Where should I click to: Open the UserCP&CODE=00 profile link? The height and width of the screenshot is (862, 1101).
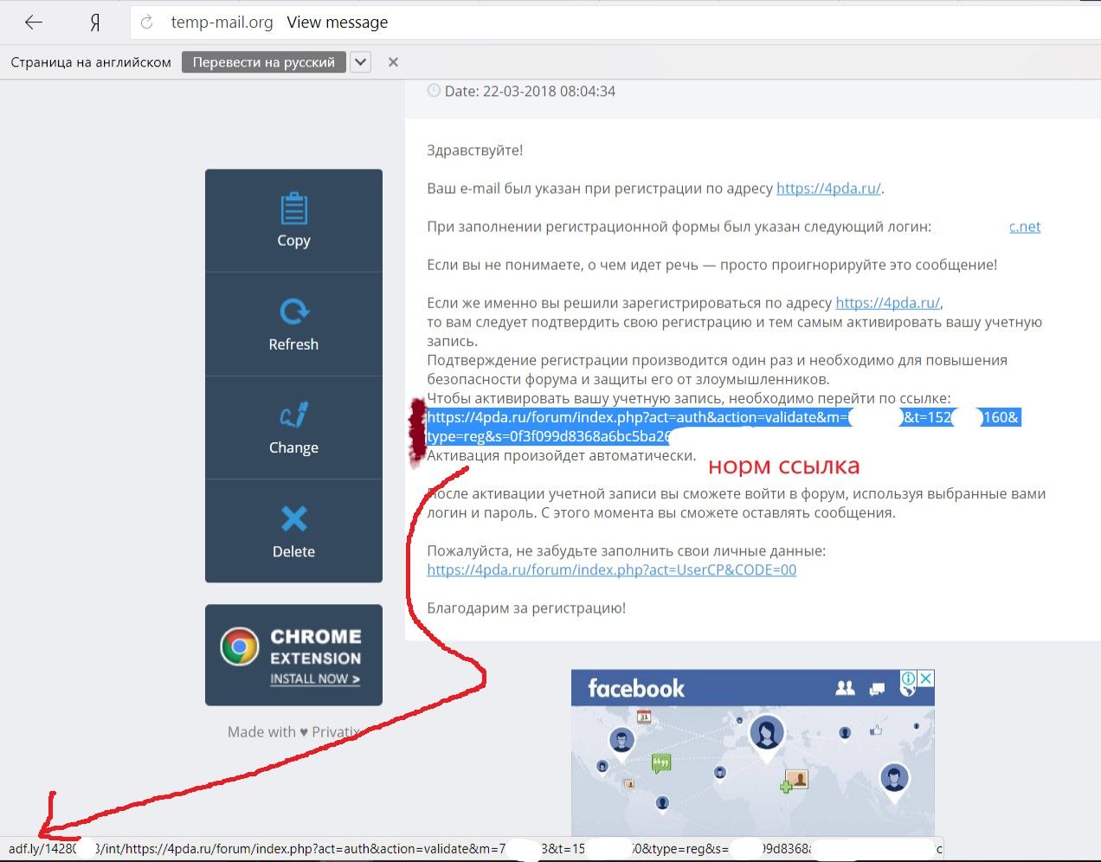(x=611, y=569)
